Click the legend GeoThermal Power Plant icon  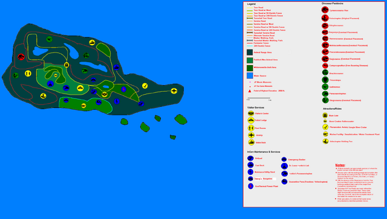tap(251, 186)
